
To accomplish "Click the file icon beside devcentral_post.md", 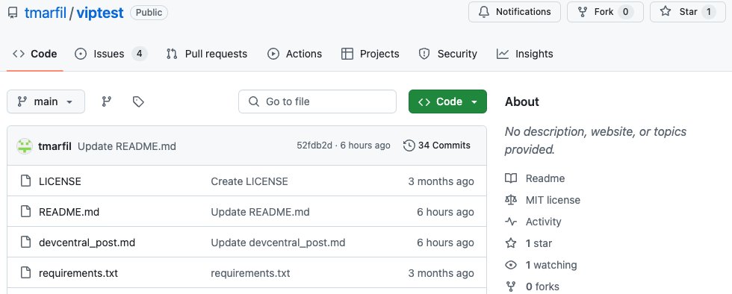I will coord(25,243).
